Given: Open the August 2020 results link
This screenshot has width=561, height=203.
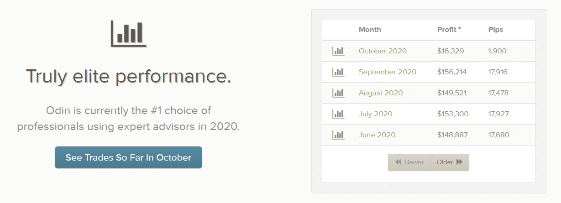Looking at the screenshot, I should point(381,93).
